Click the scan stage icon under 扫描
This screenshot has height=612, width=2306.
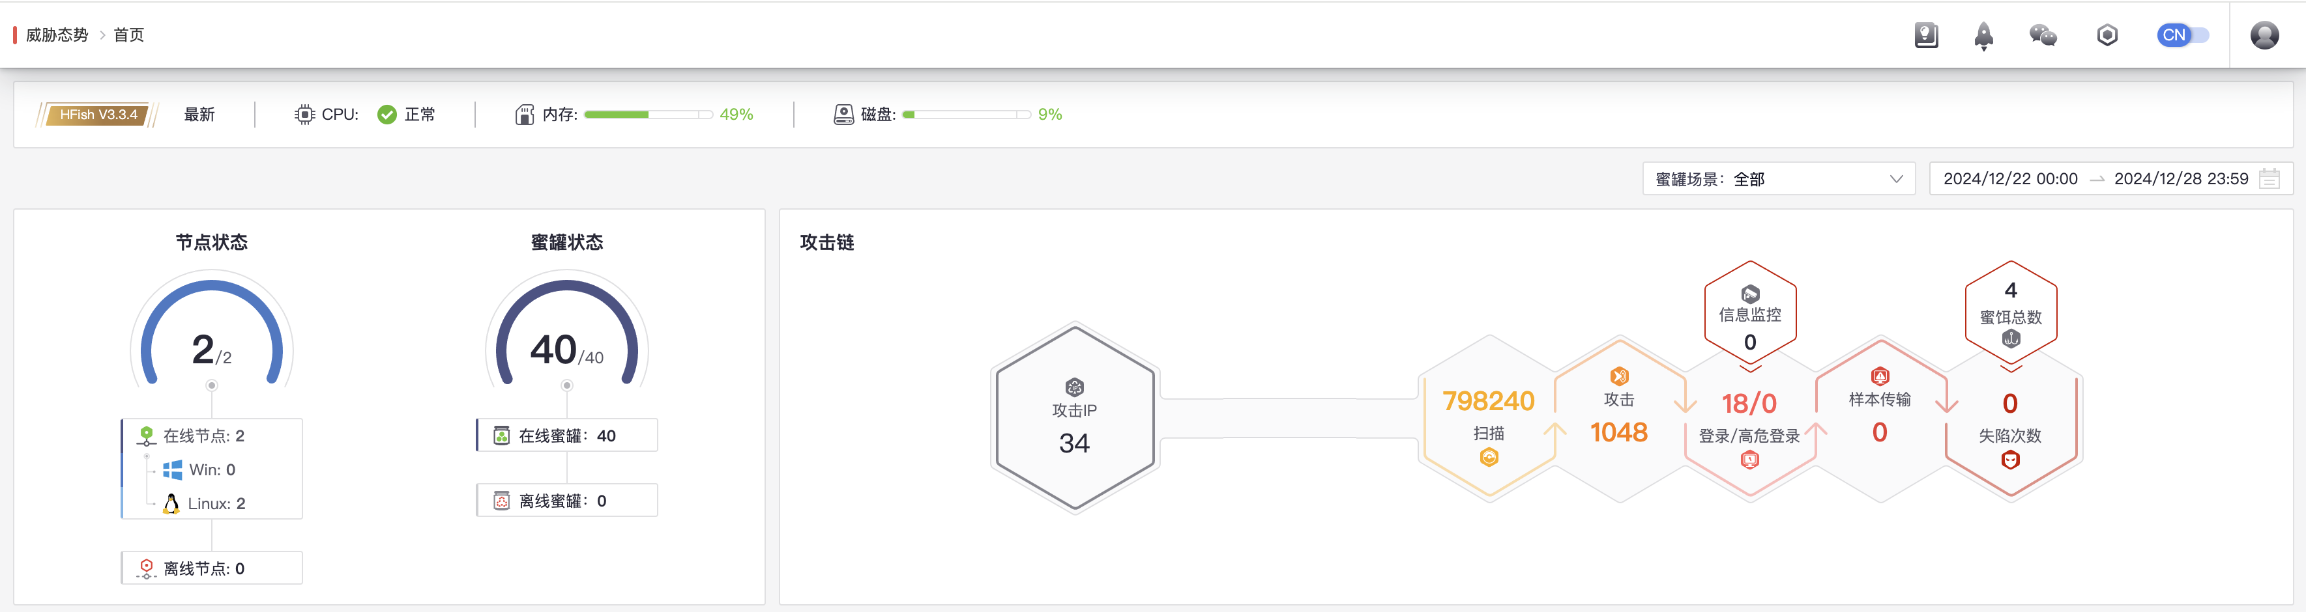1489,457
